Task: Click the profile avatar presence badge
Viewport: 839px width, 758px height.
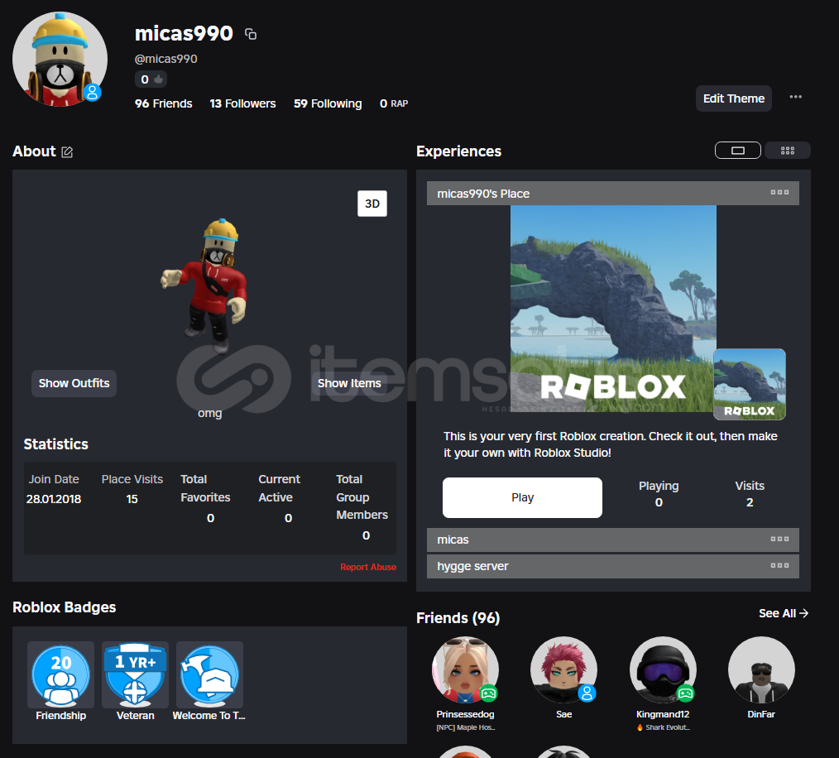Action: [x=93, y=93]
